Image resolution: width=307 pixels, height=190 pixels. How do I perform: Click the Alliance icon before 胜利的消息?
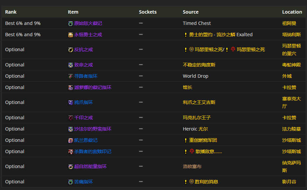tap(192, 182)
